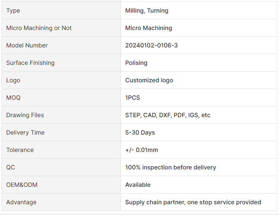Click the 5-30 Days delivery value

tap(140, 133)
